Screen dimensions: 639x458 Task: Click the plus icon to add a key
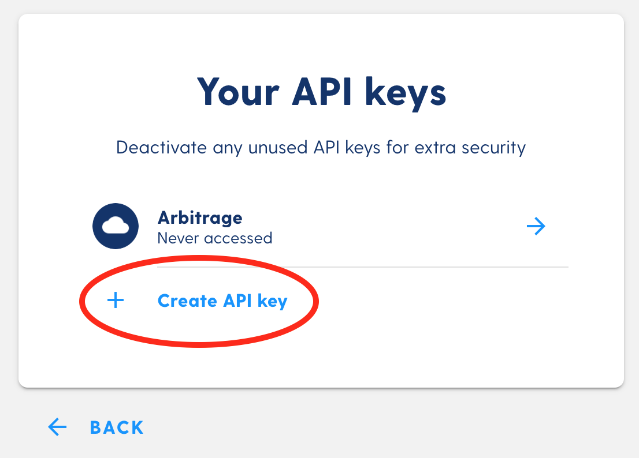(x=116, y=300)
